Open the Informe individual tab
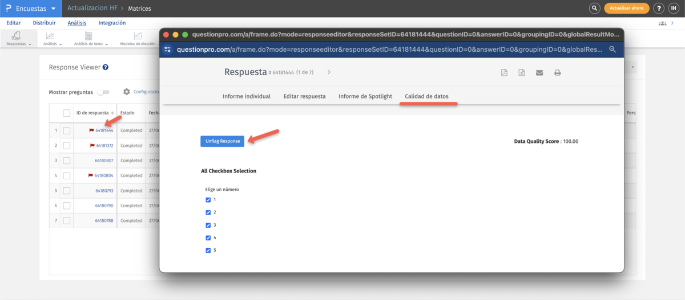 (x=247, y=96)
